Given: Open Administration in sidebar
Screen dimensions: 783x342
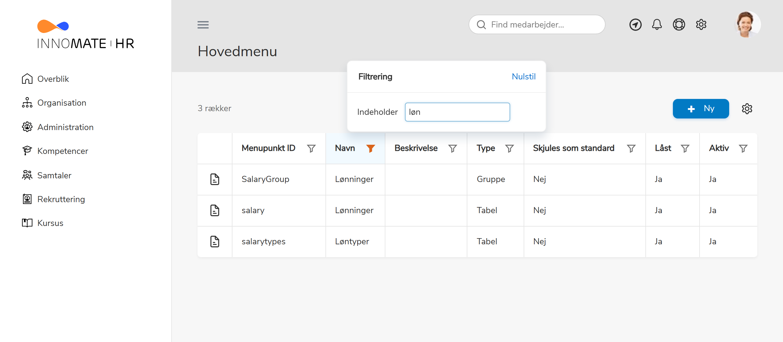Looking at the screenshot, I should 58,127.
